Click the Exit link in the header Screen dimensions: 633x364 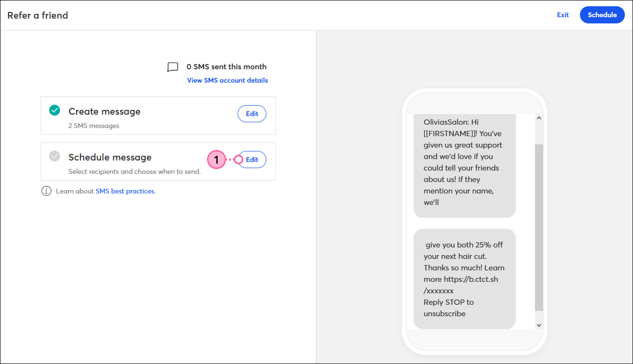(x=563, y=15)
